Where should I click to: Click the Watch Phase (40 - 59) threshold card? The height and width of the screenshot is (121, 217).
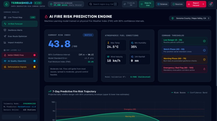(x=184, y=50)
